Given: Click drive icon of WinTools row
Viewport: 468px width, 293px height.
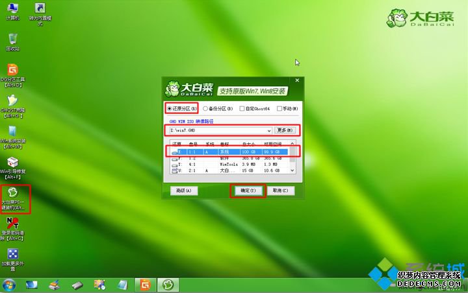Looking at the screenshot, I should click(175, 165).
